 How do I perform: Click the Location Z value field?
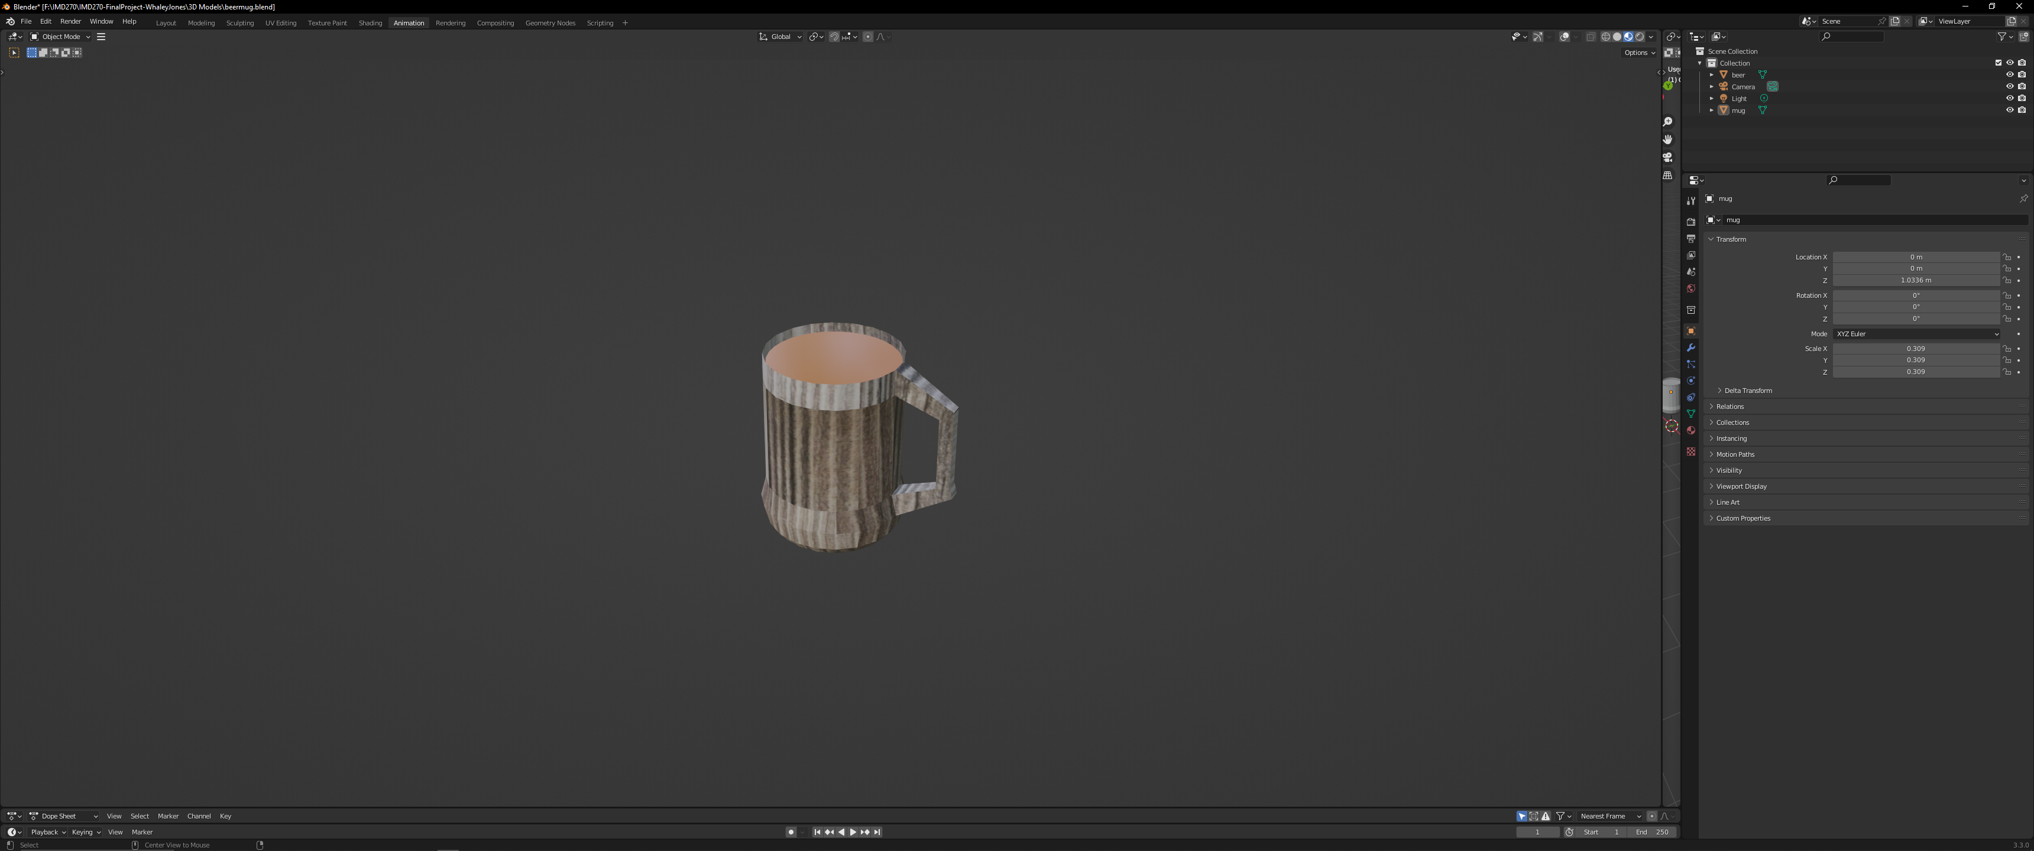1916,280
